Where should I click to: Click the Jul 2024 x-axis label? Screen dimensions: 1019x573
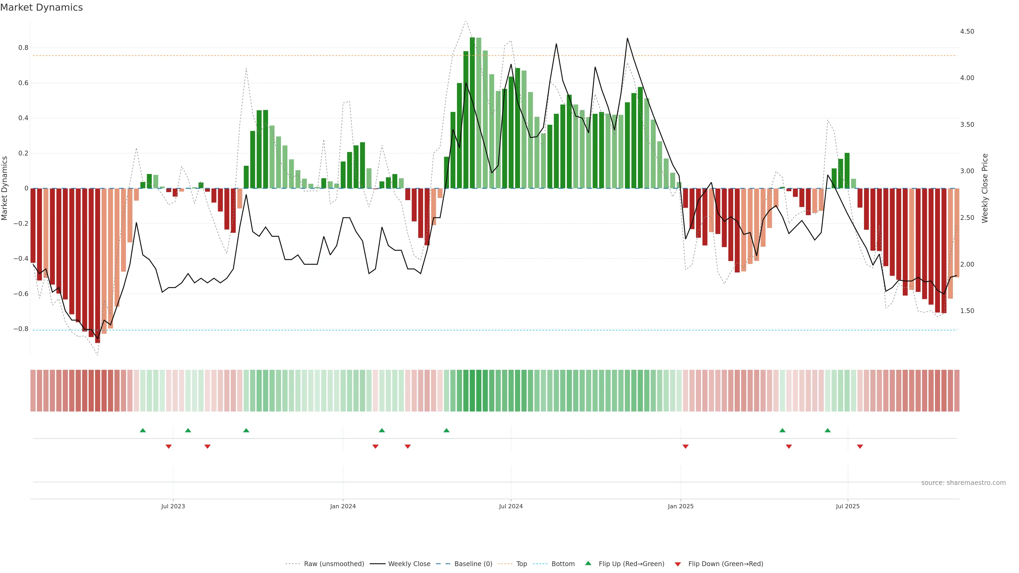pos(510,506)
